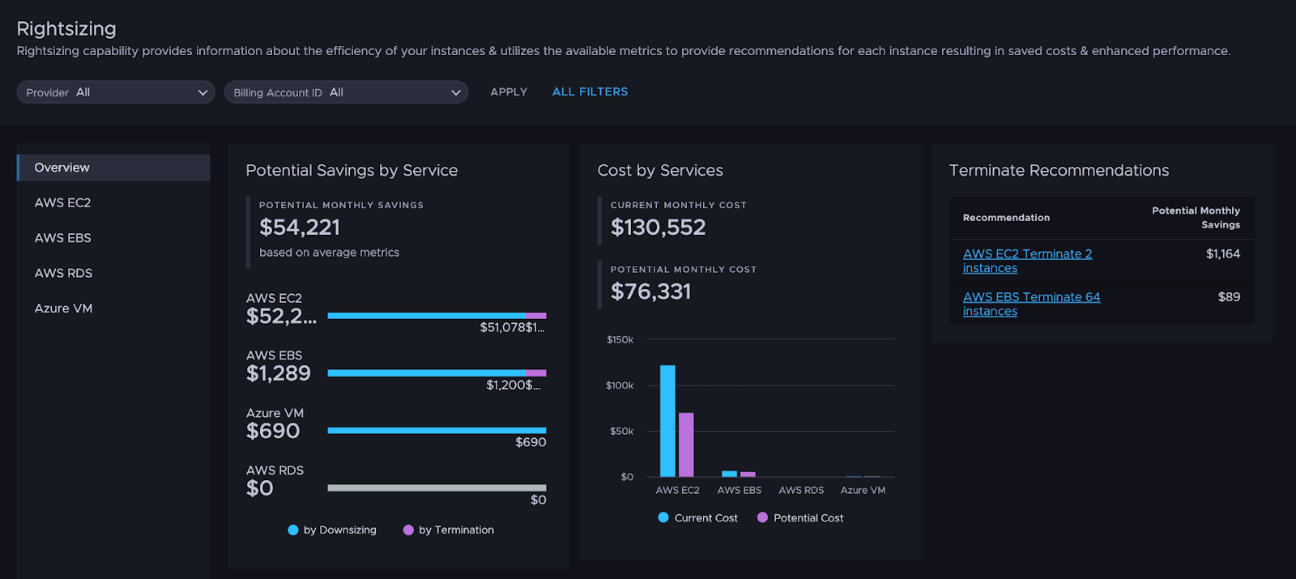
Task: Switch to AWS RDS sidebar item
Action: (x=63, y=273)
